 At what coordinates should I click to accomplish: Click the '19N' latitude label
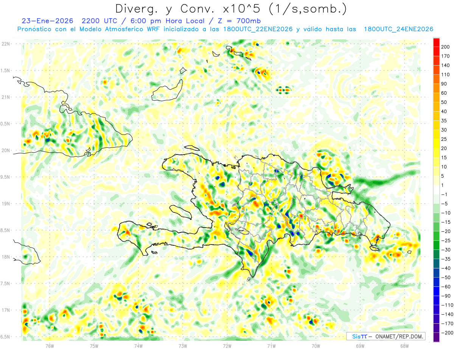(x=6, y=203)
